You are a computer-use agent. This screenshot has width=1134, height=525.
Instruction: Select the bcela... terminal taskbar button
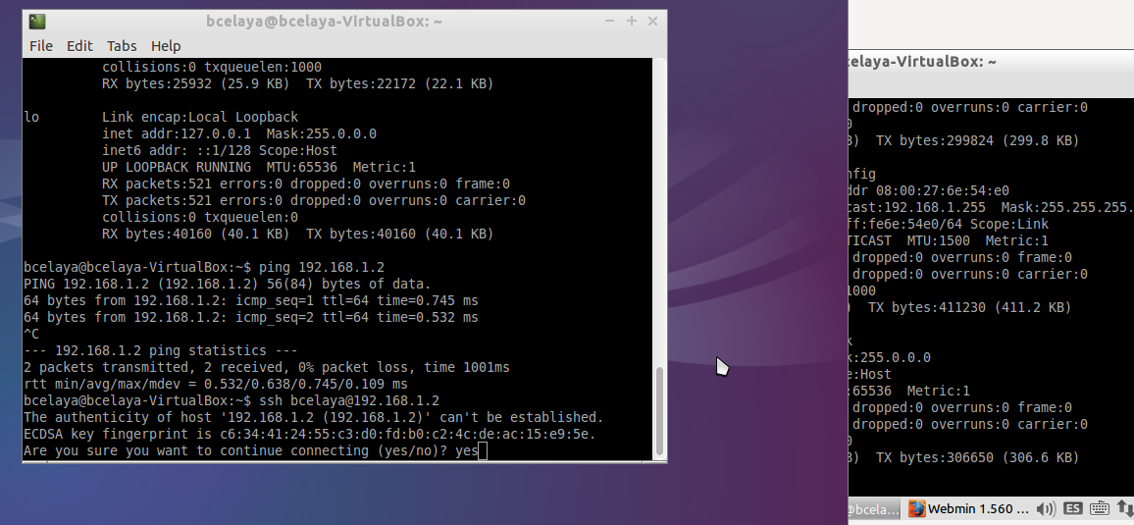tap(875, 508)
